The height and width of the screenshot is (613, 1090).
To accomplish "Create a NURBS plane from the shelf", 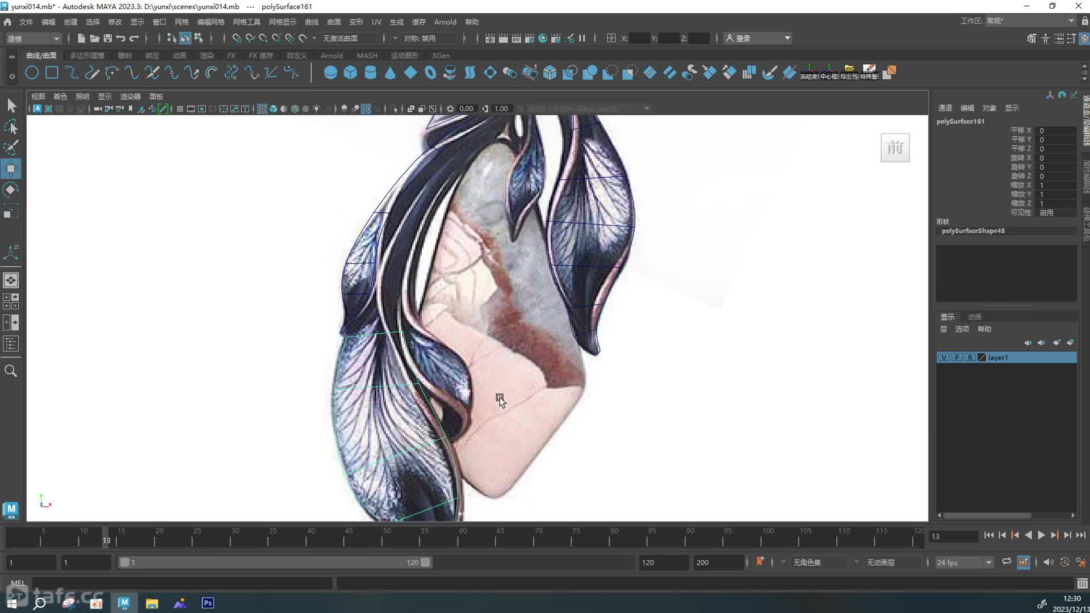I will pyautogui.click(x=410, y=73).
